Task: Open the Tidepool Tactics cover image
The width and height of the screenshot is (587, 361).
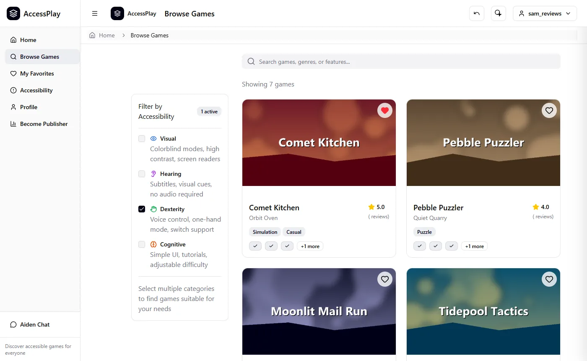Action: pos(483,311)
